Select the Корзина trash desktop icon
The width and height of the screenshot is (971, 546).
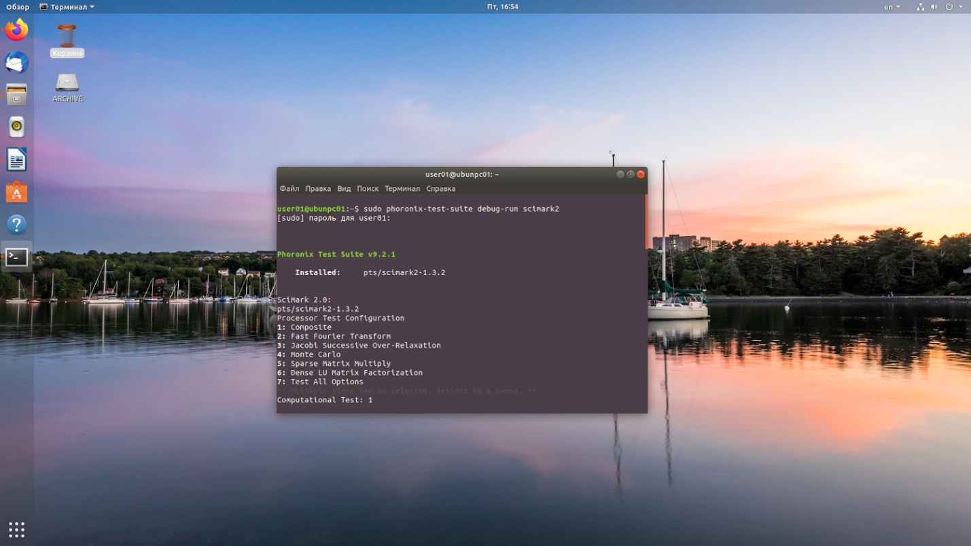coord(67,40)
